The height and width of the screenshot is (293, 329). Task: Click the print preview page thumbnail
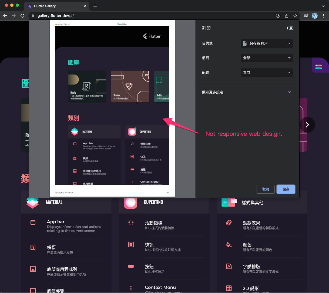pos(112,108)
